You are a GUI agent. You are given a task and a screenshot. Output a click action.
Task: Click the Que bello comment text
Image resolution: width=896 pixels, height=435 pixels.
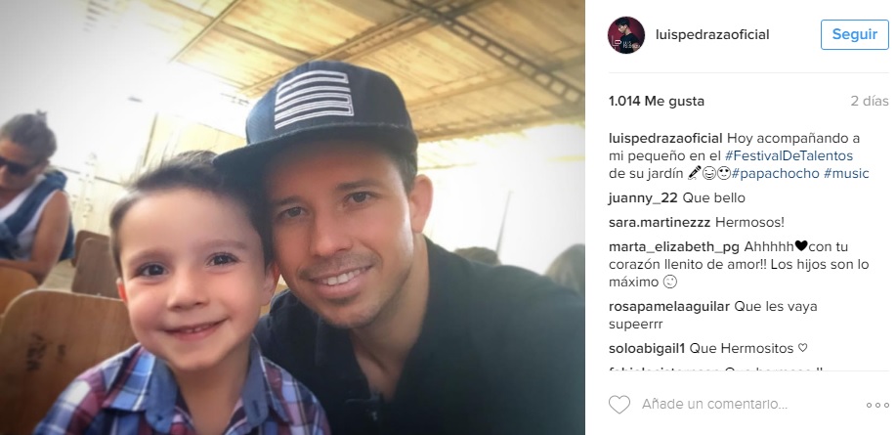pos(714,198)
